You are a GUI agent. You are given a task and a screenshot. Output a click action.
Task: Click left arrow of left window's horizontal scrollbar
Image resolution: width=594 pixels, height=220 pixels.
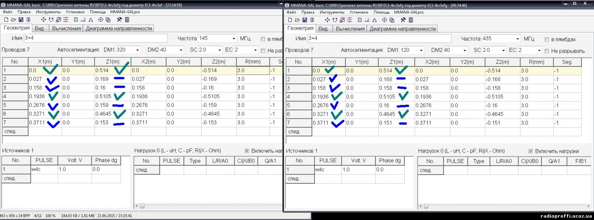137,206
